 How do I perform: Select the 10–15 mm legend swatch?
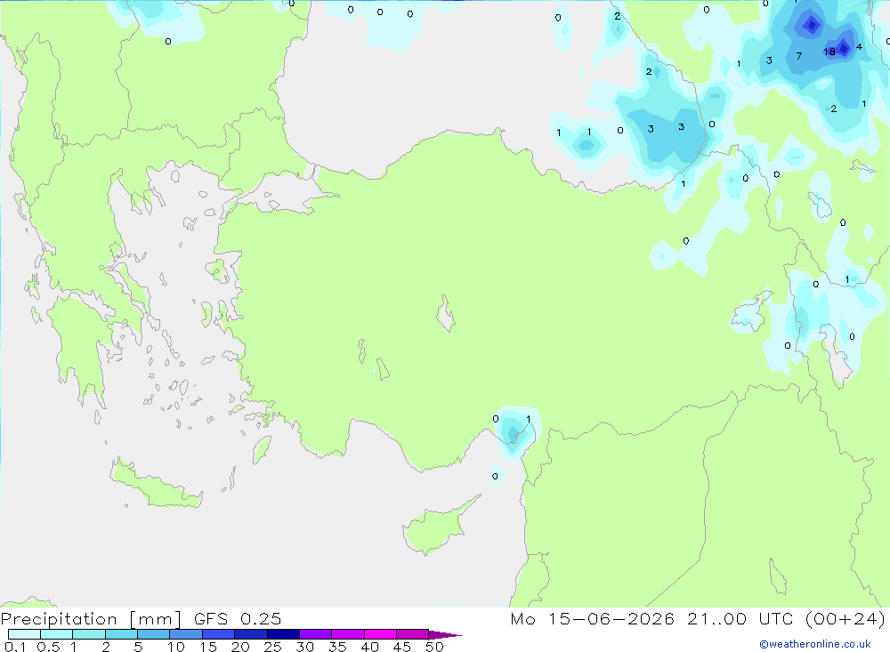pos(186,634)
